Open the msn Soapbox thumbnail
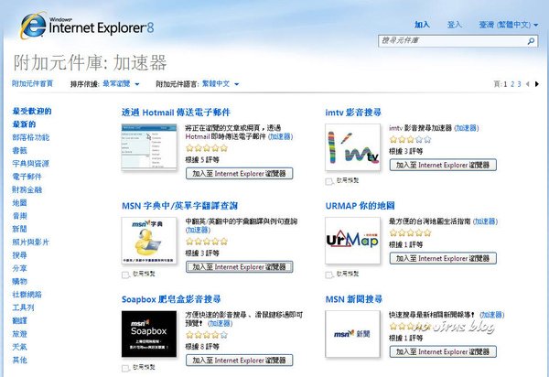Screen dimensions: 549x377 tap(149, 334)
